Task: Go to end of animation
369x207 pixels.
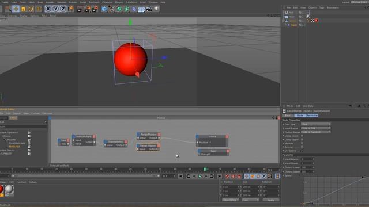Action: [x=219, y=176]
